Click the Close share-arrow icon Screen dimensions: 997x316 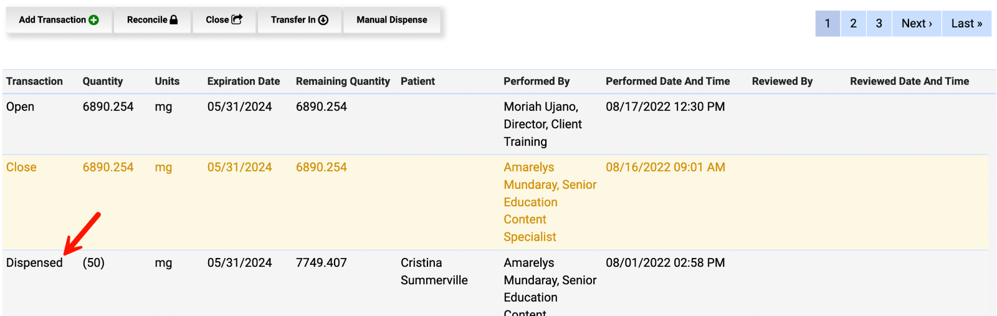tap(237, 20)
